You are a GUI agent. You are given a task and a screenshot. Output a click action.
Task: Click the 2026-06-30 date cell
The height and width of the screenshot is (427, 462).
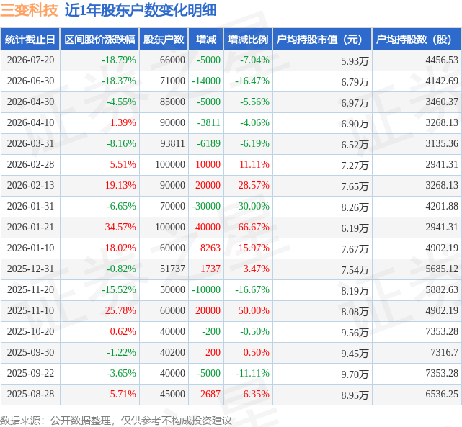tap(31, 81)
